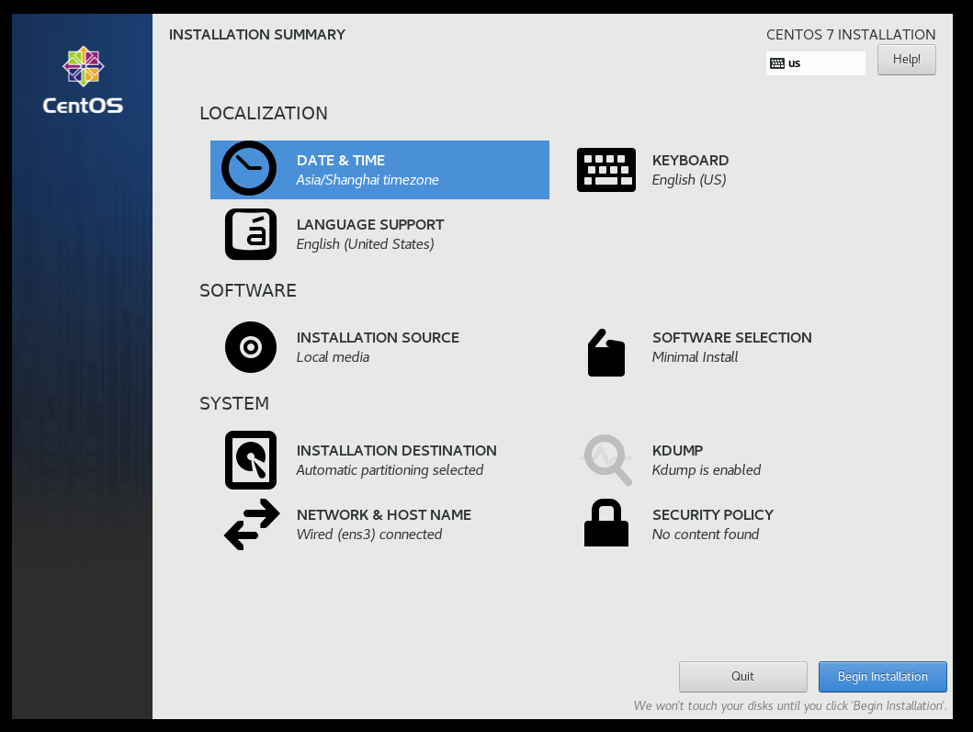Click the keyboard icon beside the us indicator
This screenshot has height=732, width=973.
click(x=777, y=63)
